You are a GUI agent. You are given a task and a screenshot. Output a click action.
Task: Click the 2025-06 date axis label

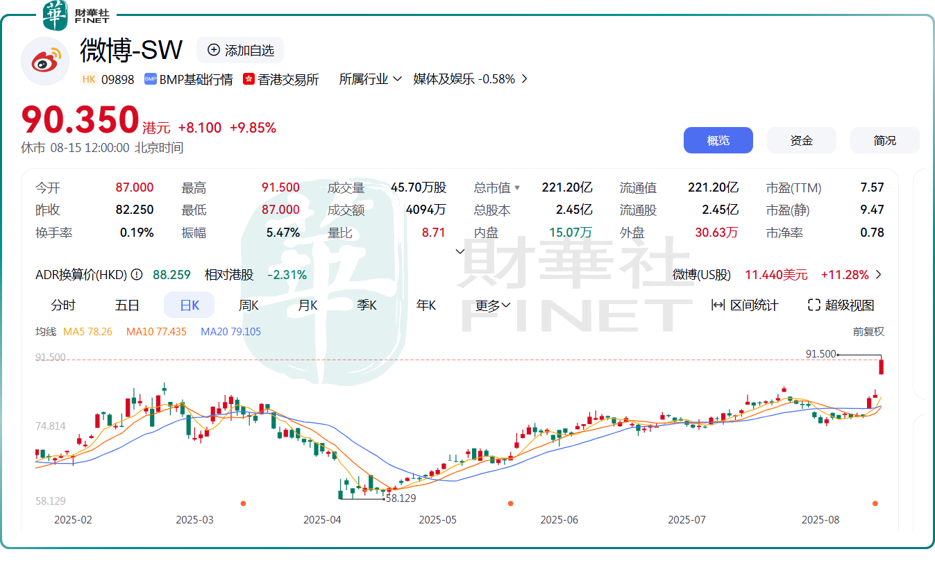pyautogui.click(x=559, y=519)
